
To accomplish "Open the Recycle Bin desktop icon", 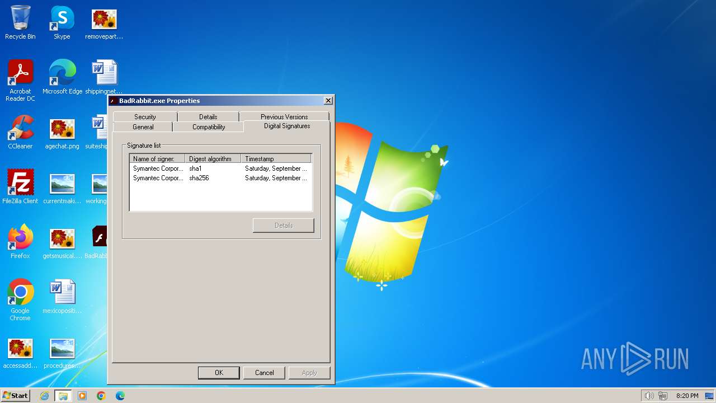I will pos(20,22).
